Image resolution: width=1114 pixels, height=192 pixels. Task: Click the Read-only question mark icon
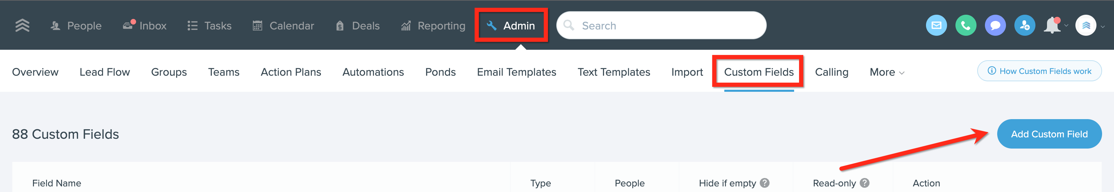coord(865,183)
